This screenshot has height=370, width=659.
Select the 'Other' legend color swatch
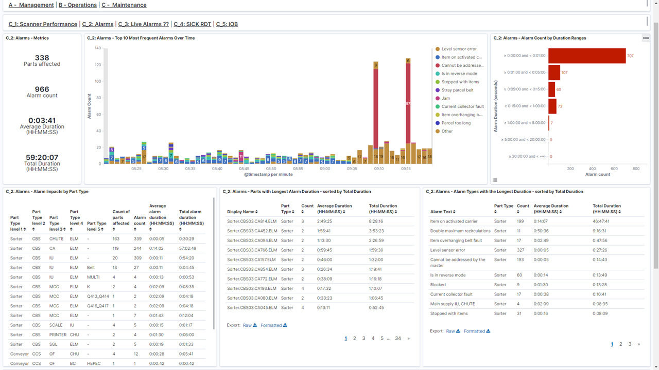click(x=437, y=131)
